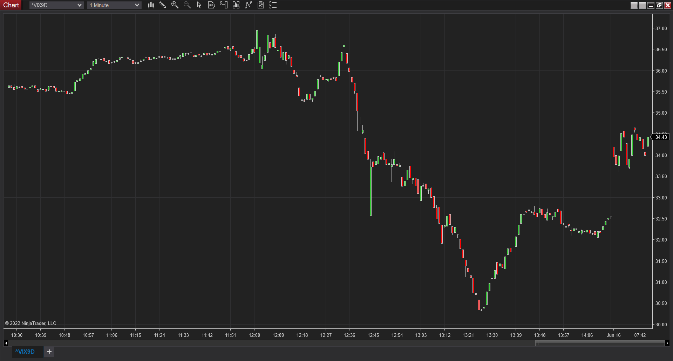The image size is (673, 361).
Task: Click the 37.00 price axis label
Action: [661, 28]
